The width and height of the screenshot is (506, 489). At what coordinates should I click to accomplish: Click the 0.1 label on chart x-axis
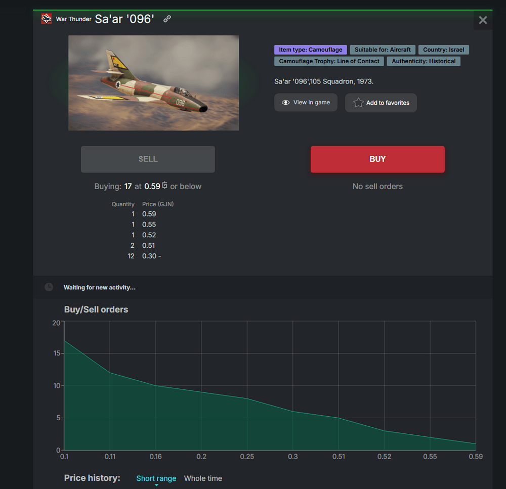click(x=64, y=457)
